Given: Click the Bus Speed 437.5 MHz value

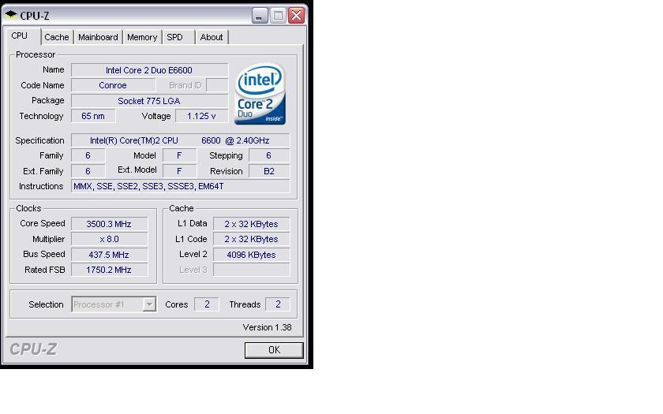Looking at the screenshot, I should (x=109, y=255).
